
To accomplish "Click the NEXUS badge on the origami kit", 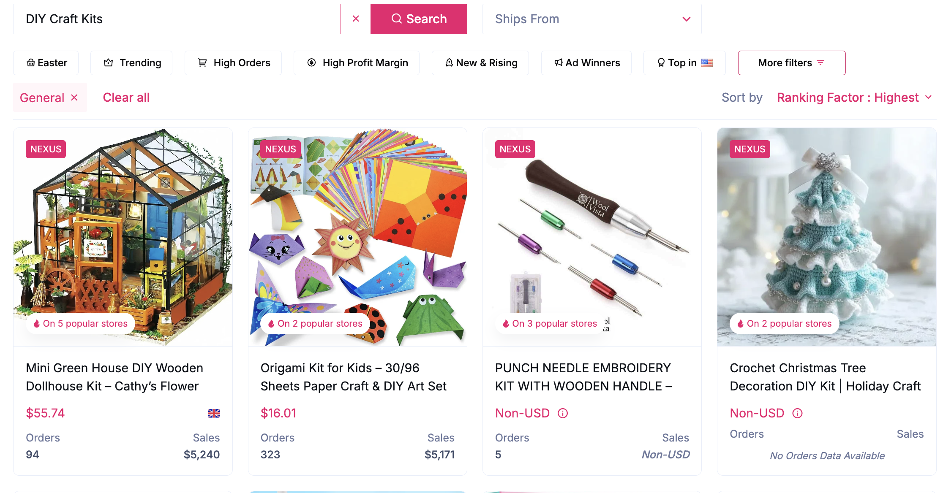I will click(281, 149).
